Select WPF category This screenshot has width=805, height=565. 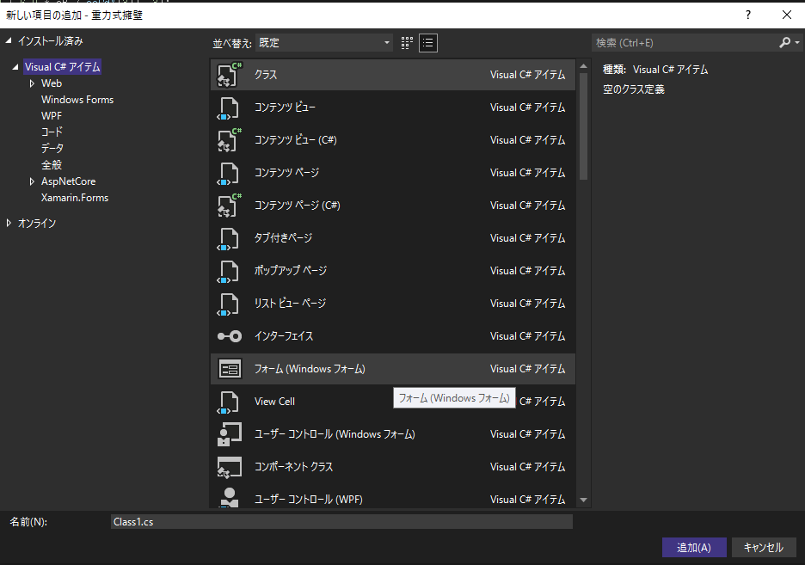click(x=52, y=116)
